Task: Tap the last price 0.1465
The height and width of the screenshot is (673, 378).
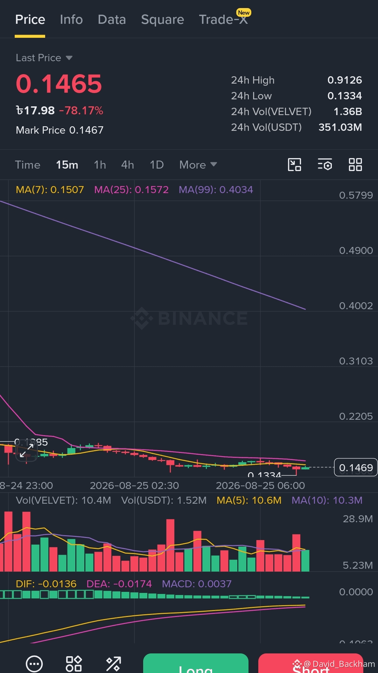Action: (x=59, y=84)
